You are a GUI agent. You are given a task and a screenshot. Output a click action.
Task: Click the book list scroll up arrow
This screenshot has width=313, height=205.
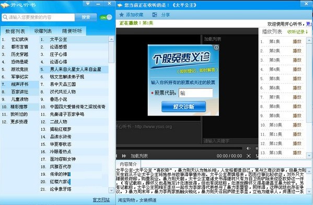click(111, 39)
